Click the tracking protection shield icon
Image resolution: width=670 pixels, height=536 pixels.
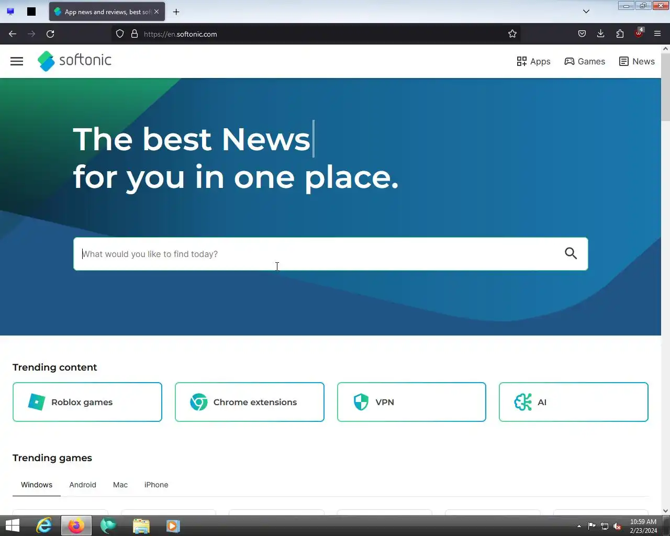pos(120,34)
